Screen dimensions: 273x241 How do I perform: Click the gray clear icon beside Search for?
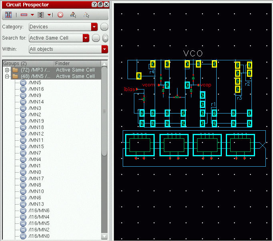point(105,38)
